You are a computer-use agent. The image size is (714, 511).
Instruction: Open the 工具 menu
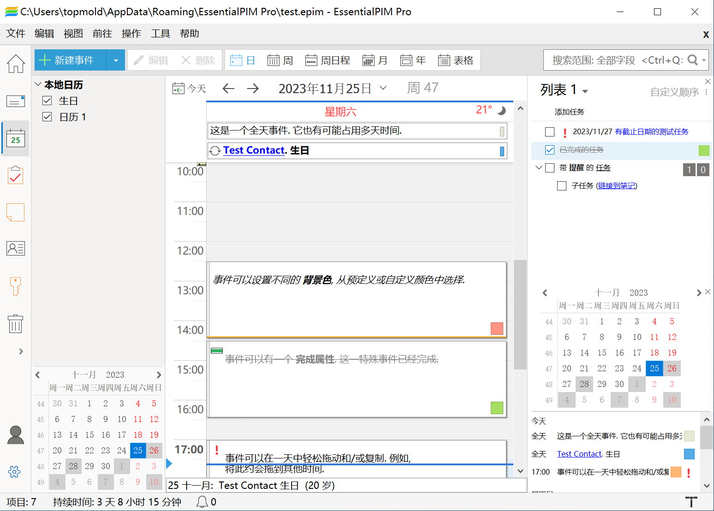[161, 34]
